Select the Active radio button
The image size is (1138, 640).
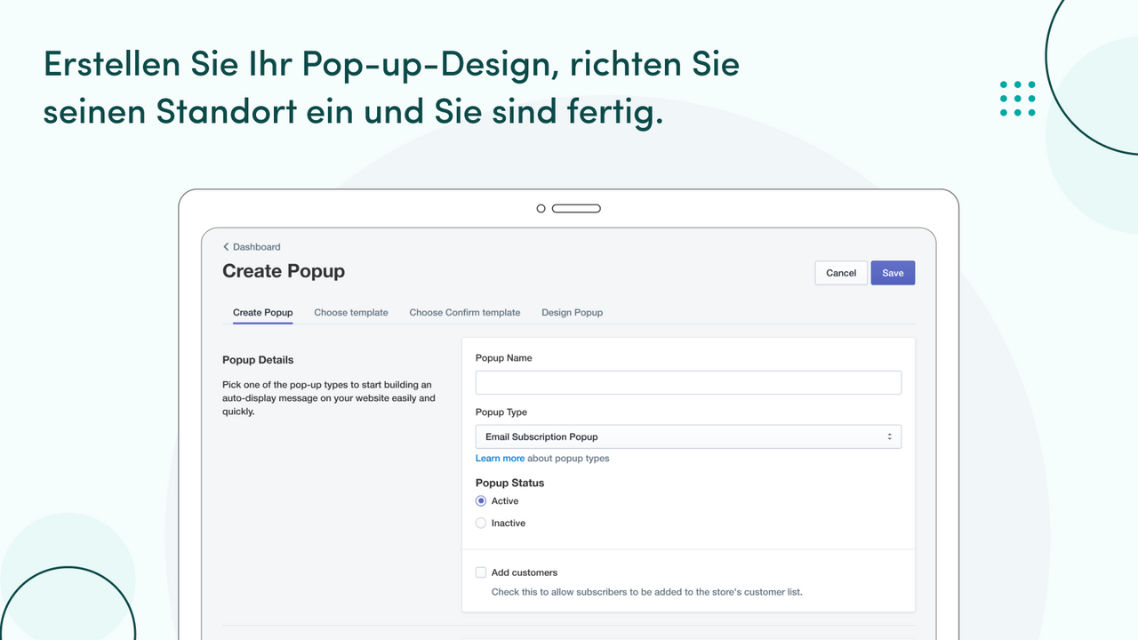[x=481, y=501]
